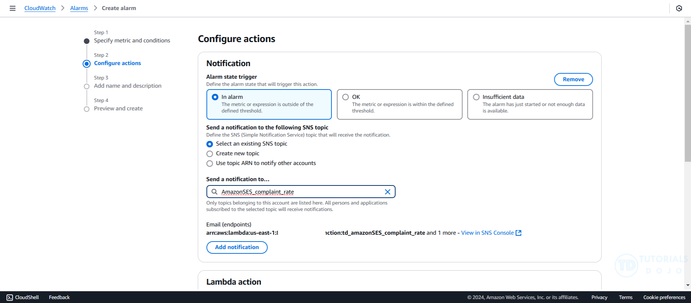
Task: Open the external link icon beside SNS Console
Action: pyautogui.click(x=519, y=233)
